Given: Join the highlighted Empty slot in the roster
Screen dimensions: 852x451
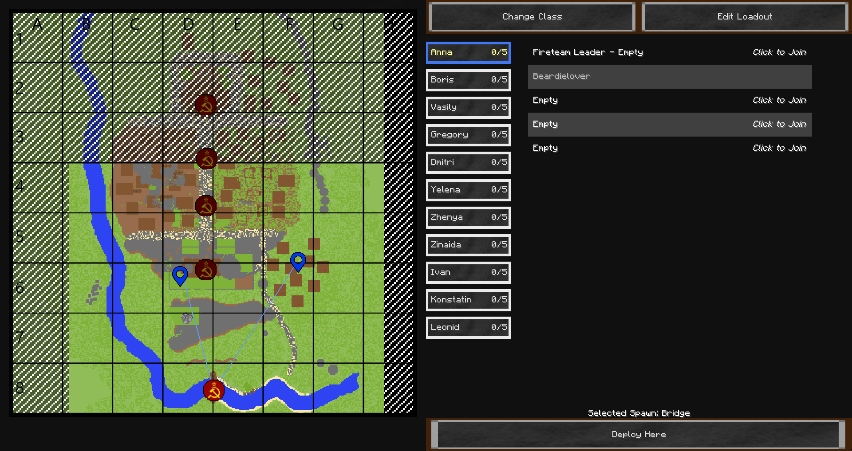Looking at the screenshot, I should point(670,124).
